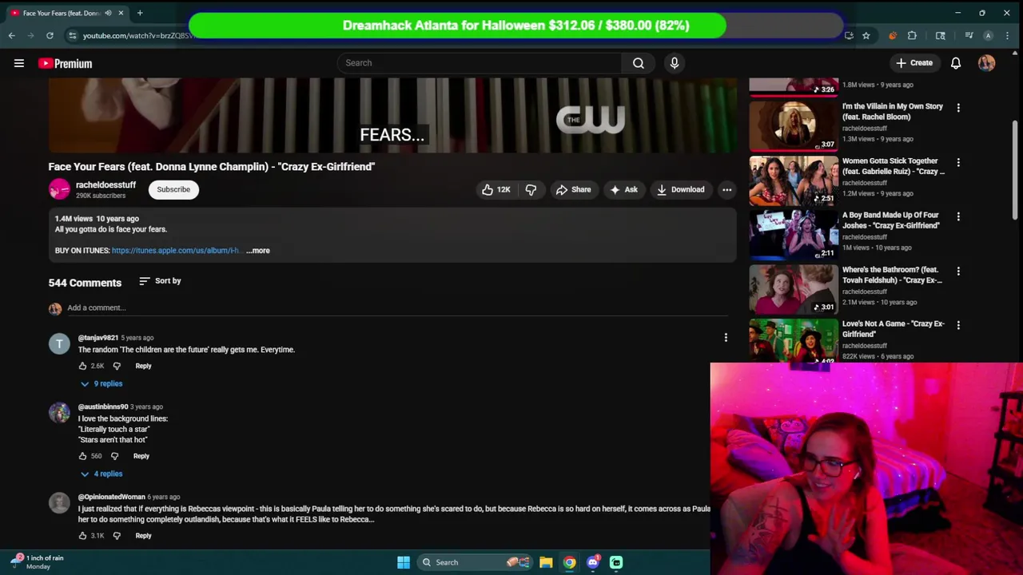
Task: Expand 9 replies under @tanjav9821
Action: [102, 384]
